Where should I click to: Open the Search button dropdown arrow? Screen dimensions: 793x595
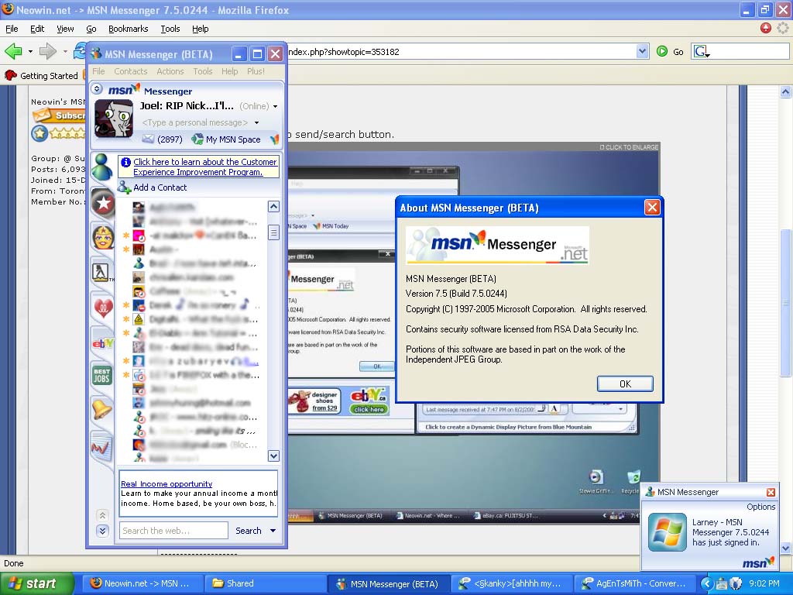click(273, 531)
